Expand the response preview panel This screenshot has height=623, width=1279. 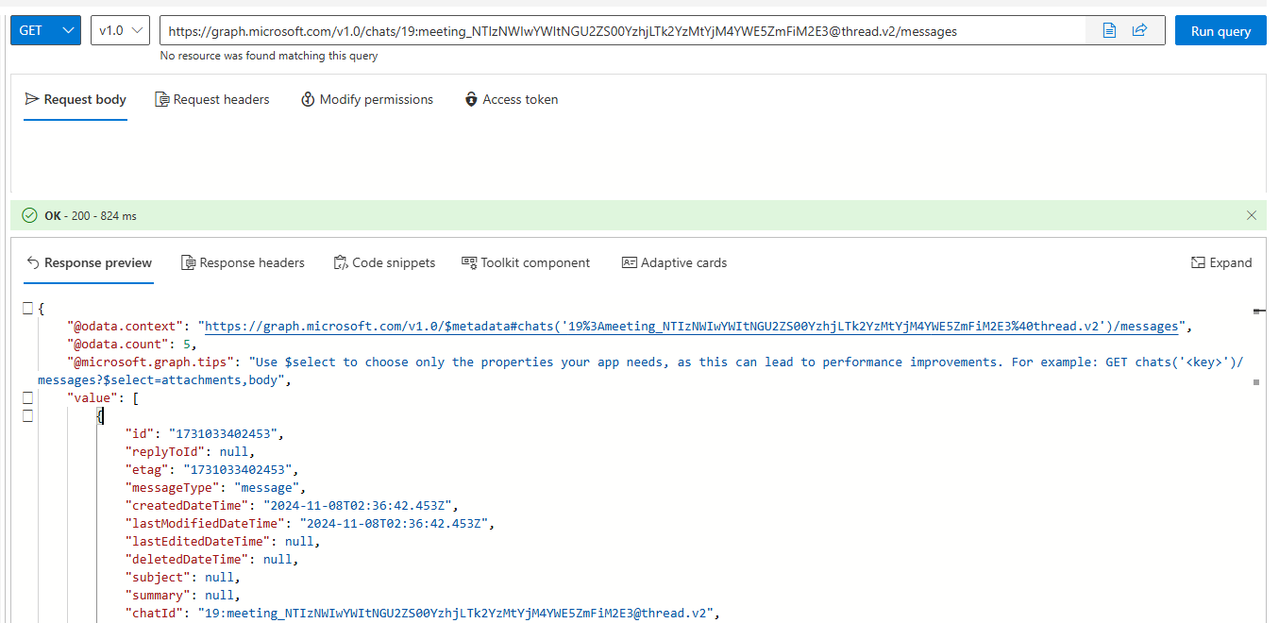click(1220, 262)
